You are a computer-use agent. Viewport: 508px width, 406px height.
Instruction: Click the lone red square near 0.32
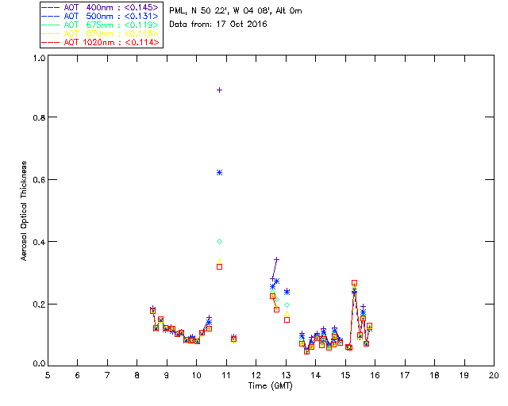coord(219,266)
